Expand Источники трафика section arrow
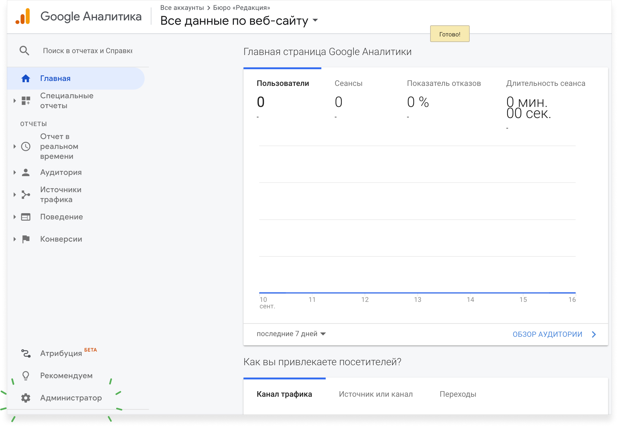The width and height of the screenshot is (618, 427). click(x=15, y=195)
